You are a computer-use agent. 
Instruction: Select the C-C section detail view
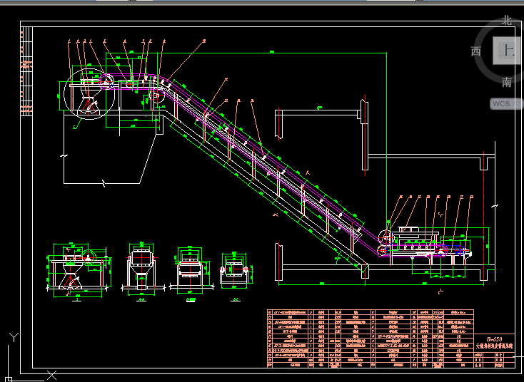coord(236,272)
